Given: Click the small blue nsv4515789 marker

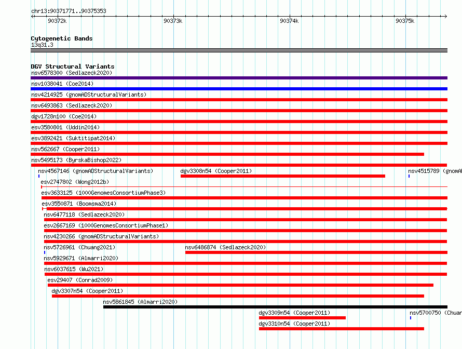Looking at the screenshot, I should coord(409,176).
